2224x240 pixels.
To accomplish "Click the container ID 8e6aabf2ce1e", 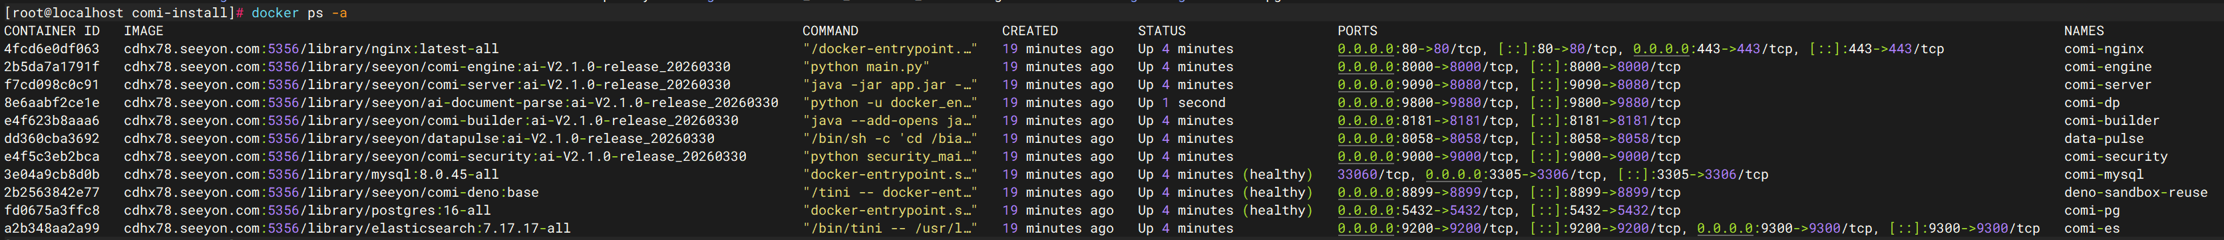I will tap(52, 103).
